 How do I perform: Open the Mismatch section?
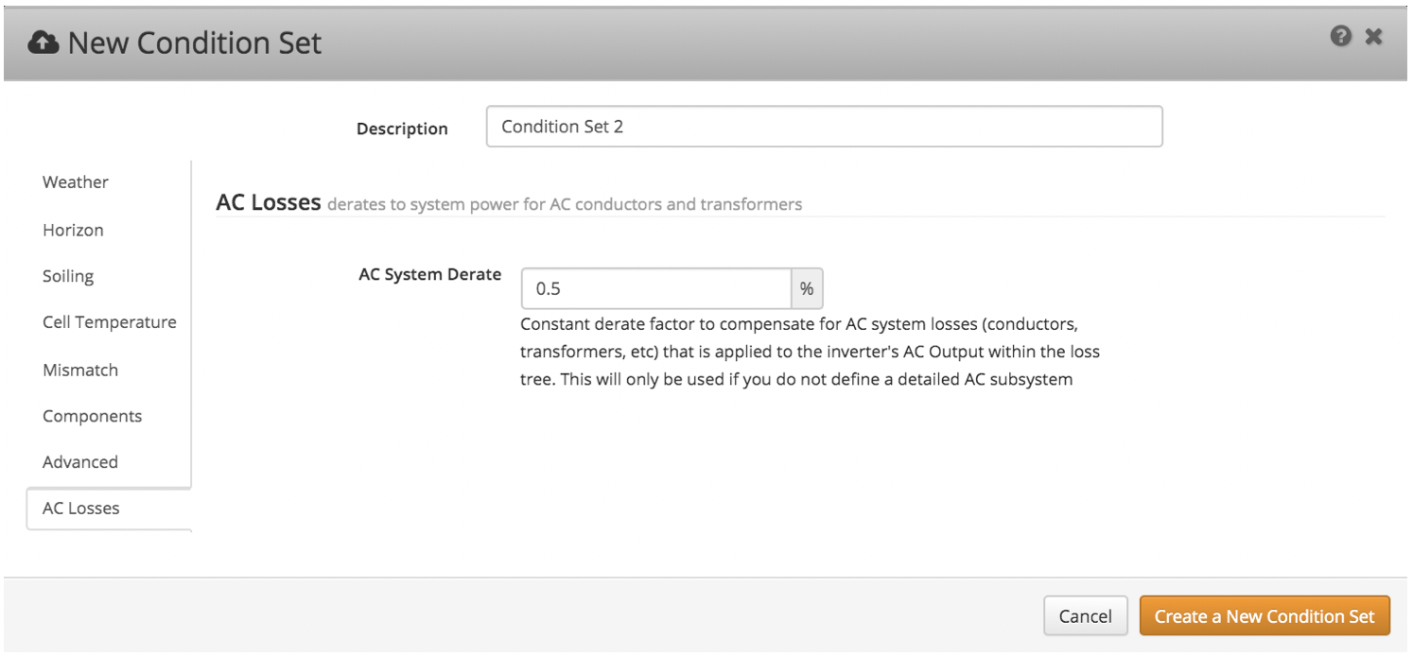[x=79, y=370]
